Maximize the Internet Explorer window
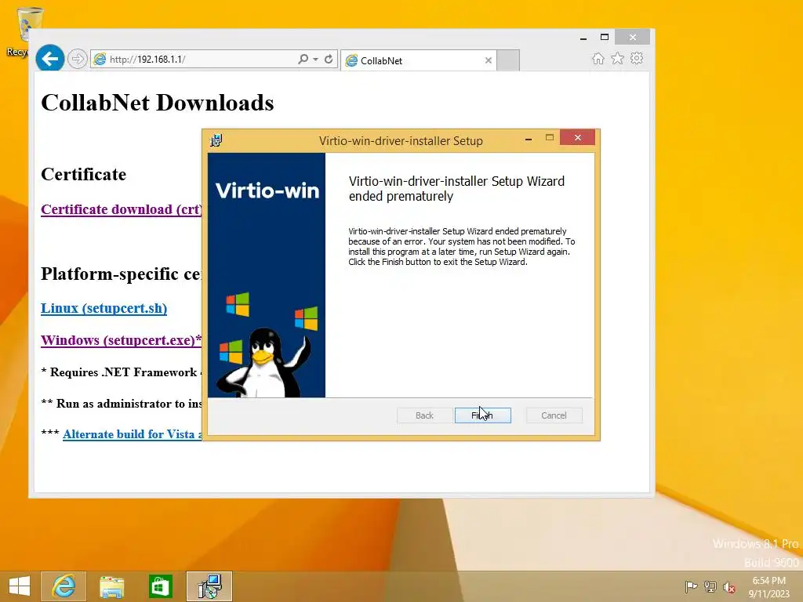The width and height of the screenshot is (803, 602). click(605, 37)
